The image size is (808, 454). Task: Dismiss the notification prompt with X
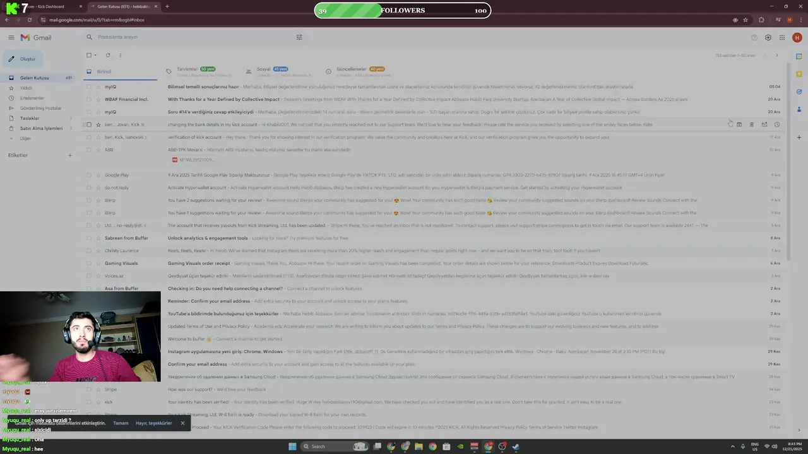coord(182,423)
